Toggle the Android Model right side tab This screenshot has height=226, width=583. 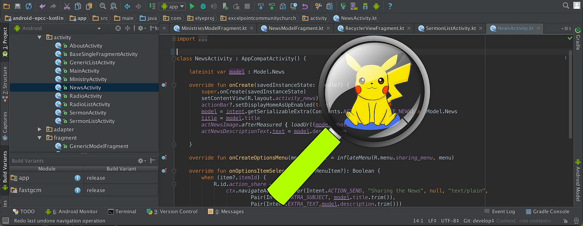[578, 179]
